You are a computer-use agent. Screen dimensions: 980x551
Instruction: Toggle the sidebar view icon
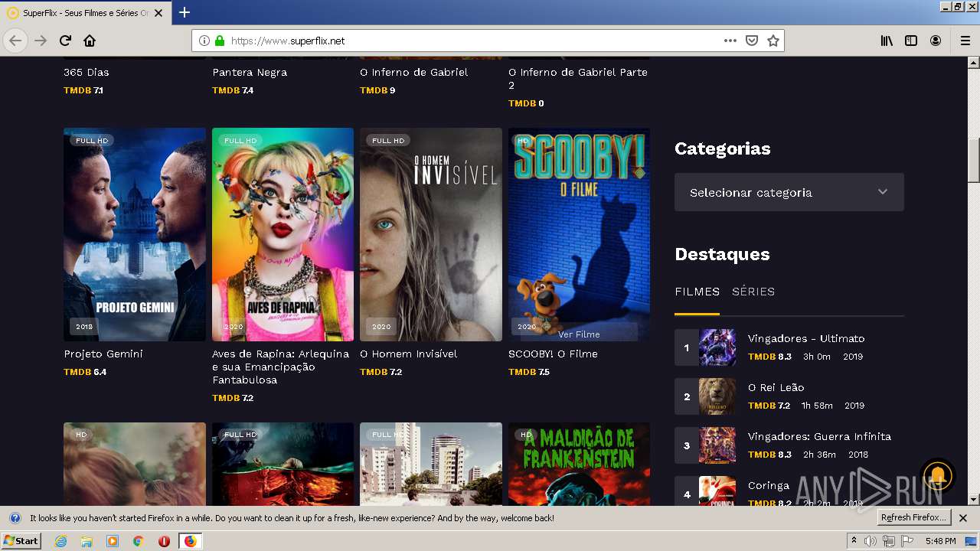point(911,41)
